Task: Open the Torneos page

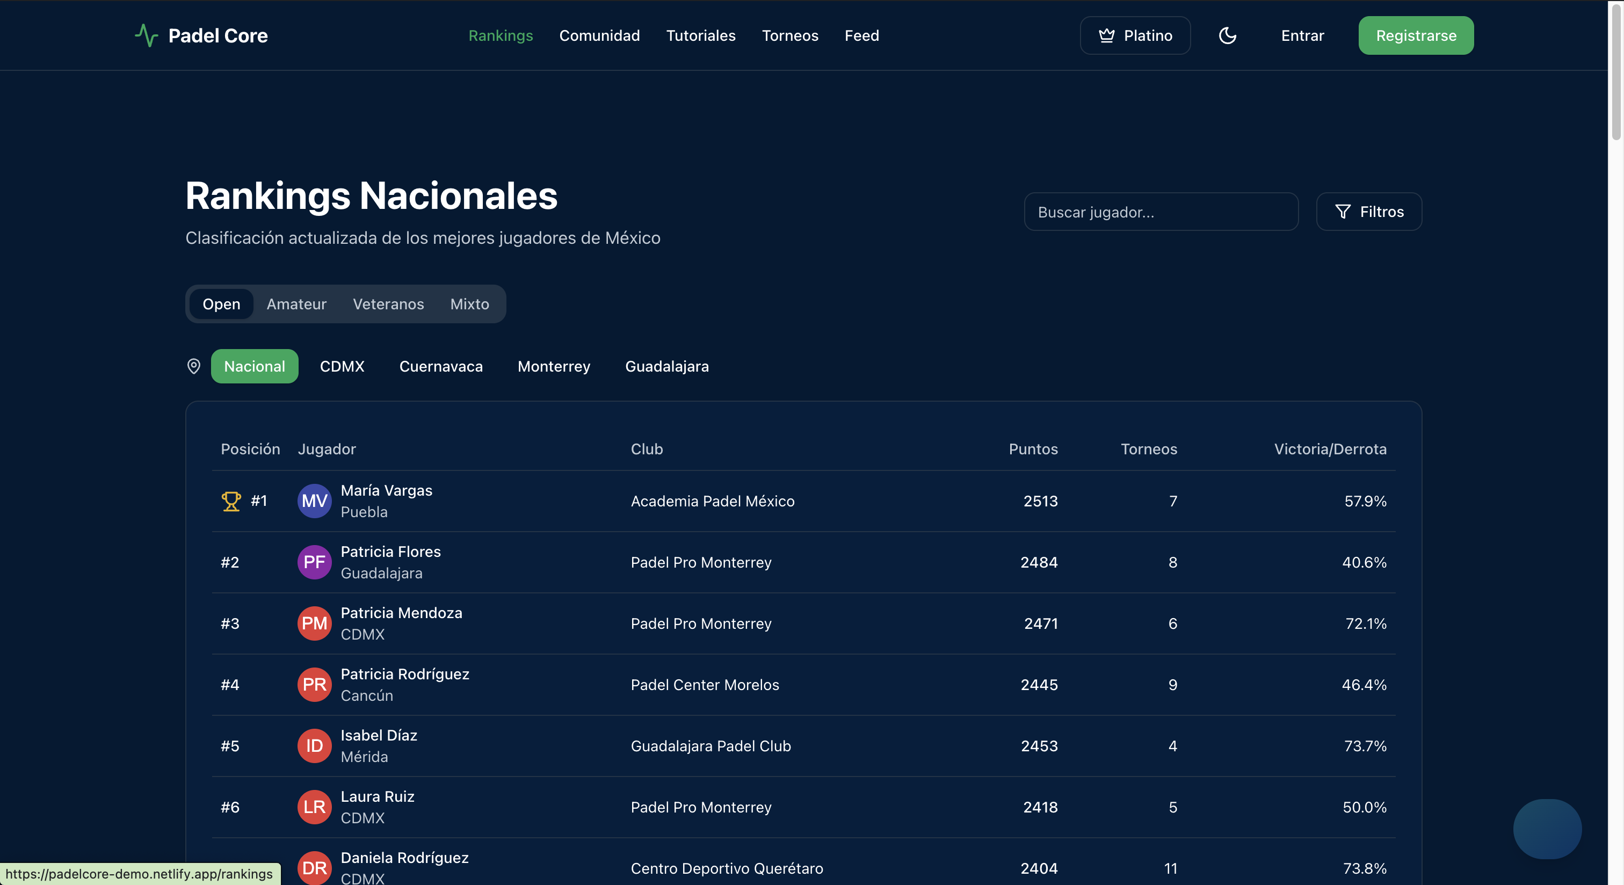Action: [x=790, y=35]
